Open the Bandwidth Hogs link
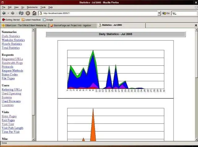 click(12, 63)
